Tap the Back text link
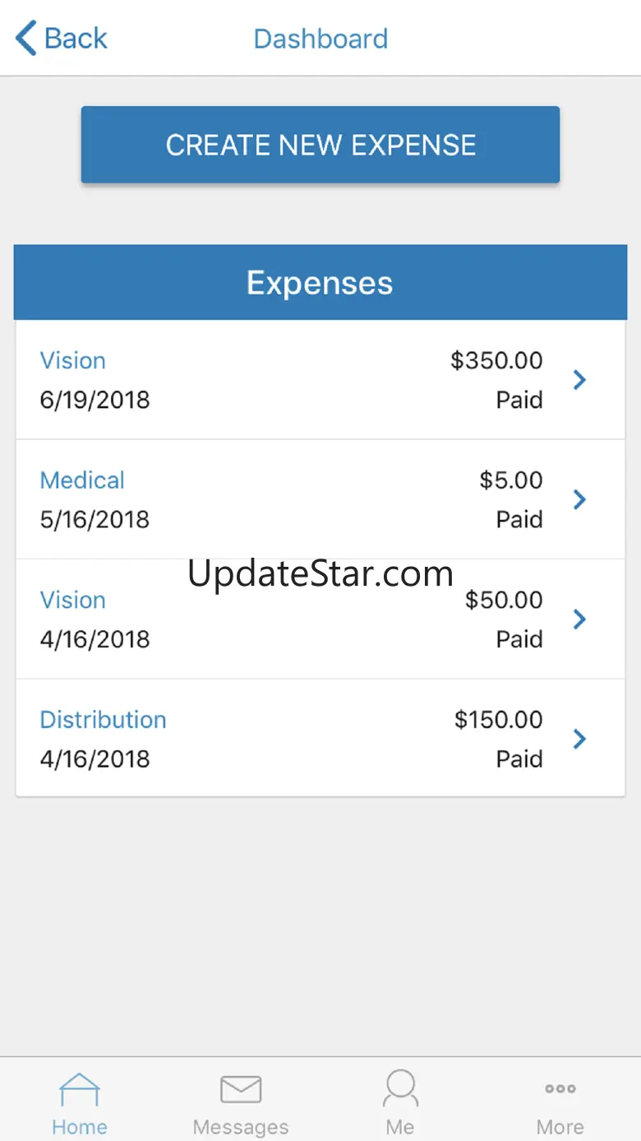This screenshot has width=641, height=1141. coord(76,39)
